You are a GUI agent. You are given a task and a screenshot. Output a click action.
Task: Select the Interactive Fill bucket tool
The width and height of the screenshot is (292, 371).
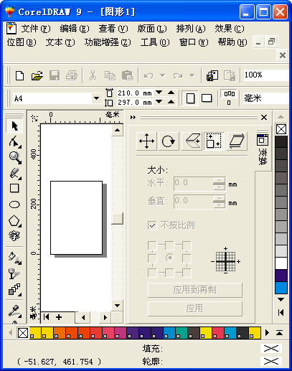15,258
